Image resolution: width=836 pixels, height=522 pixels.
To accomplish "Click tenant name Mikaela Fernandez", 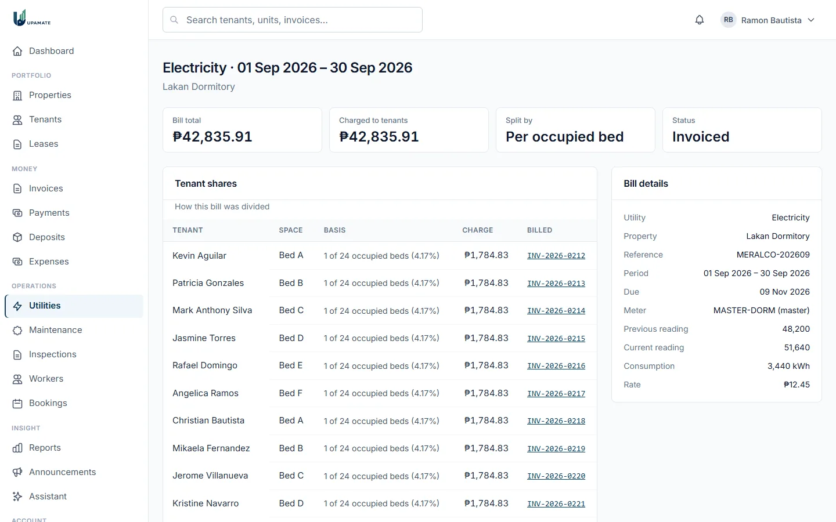I will (x=211, y=448).
